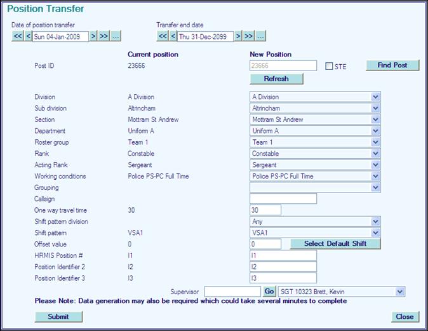Open the Shift pattern division dropdown
This screenshot has width=428, height=331.
tap(375, 222)
